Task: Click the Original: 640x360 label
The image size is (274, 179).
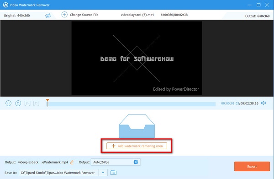Action: [17, 16]
